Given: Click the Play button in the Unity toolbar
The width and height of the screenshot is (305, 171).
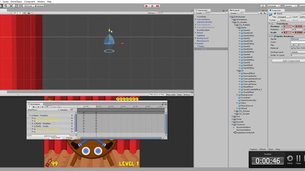Looking at the screenshot, I should point(147,6).
